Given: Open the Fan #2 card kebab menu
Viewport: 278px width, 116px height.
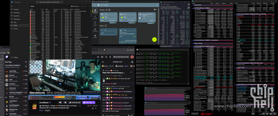Looking at the screenshot, I should tap(135, 14).
